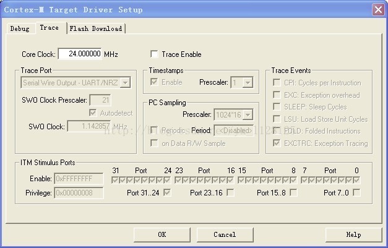Toggle ITM stimulus port 31 checkbox
388x248 pixels.
click(115, 180)
